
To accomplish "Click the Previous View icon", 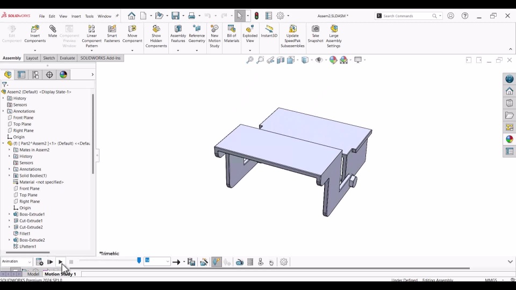I will 270,60.
